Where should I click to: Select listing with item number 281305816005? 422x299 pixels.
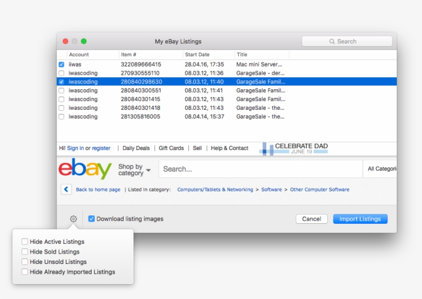[140, 117]
